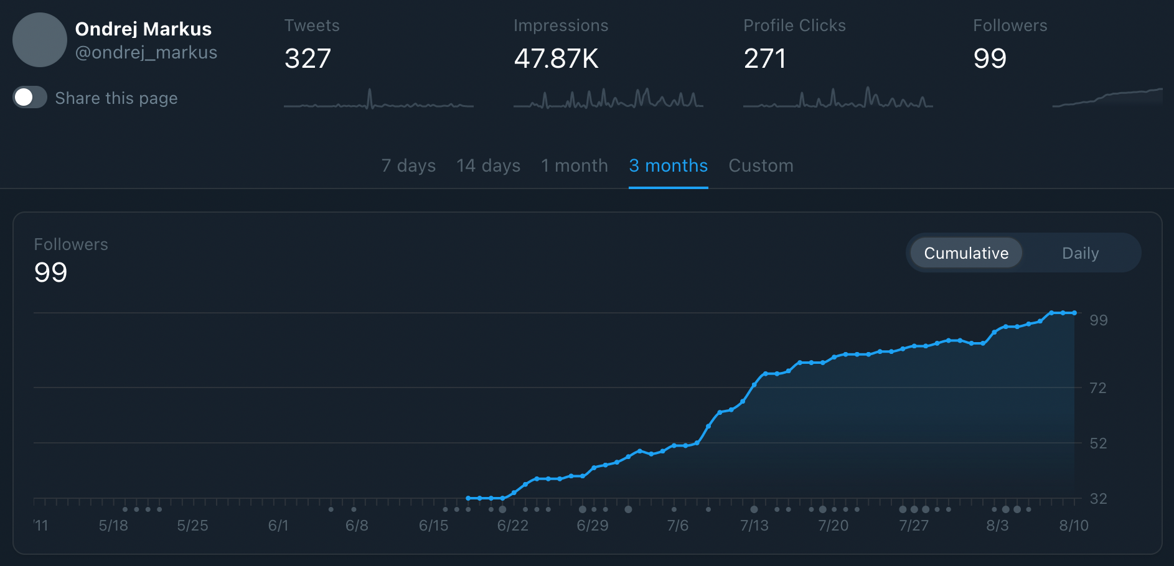Toggle the Share this page switch
The image size is (1174, 566).
30,98
